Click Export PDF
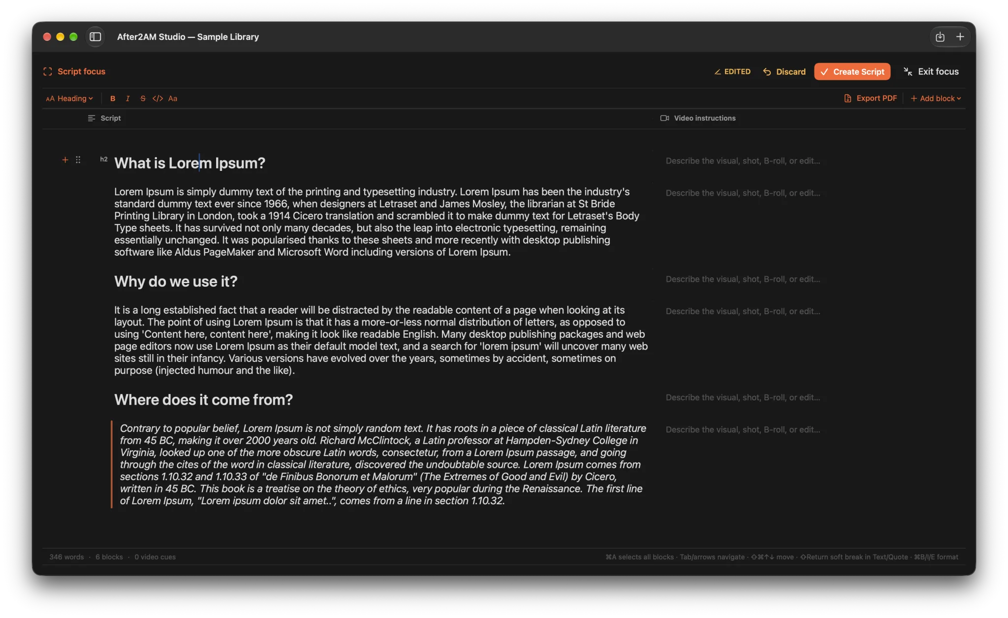Screen dimensions: 1008x618 (x=871, y=98)
